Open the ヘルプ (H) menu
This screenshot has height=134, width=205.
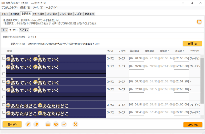52,8
